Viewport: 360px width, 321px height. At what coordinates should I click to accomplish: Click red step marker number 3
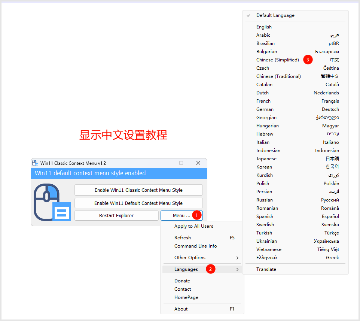coord(308,60)
